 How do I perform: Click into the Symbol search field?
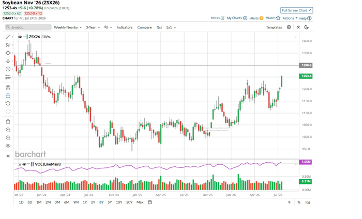point(28,27)
